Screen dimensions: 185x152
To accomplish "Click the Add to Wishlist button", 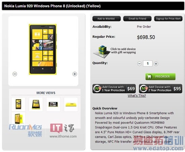I will point(107,18).
